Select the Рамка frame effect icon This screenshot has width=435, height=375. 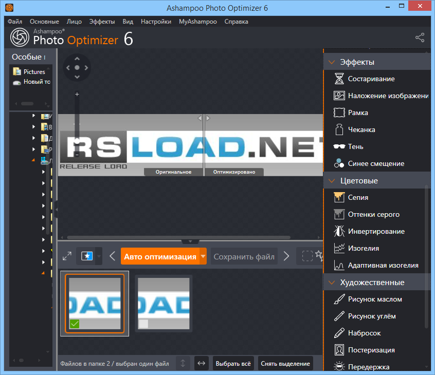(339, 113)
